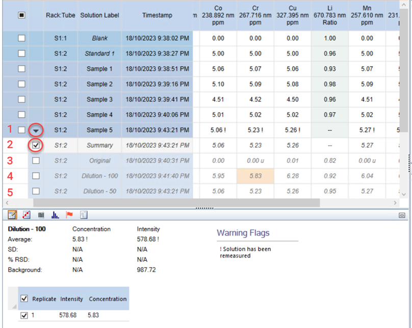412x328 pixels.
Task: Click the horizontal scrollbar right arrow
Action: pyautogui.click(x=395, y=203)
